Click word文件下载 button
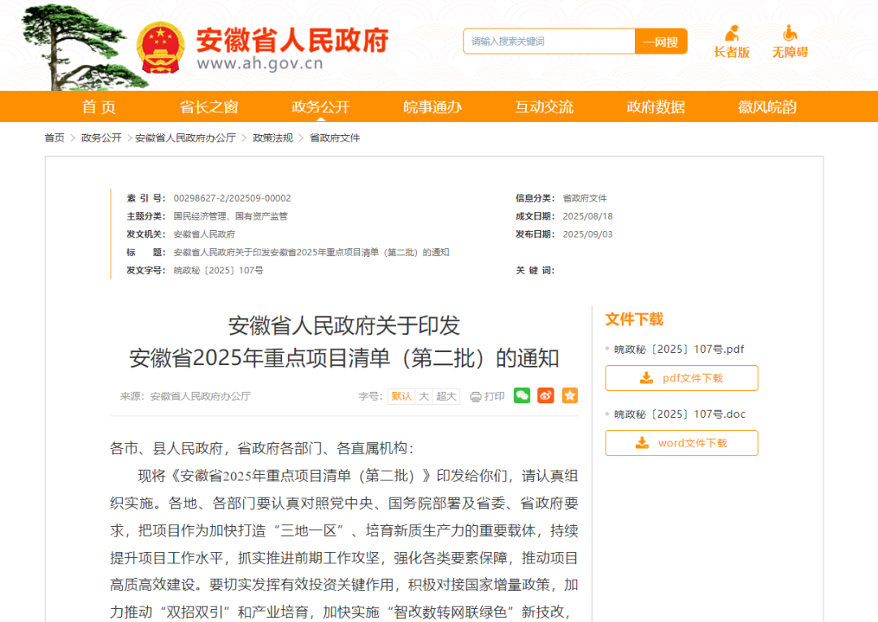Image resolution: width=878 pixels, height=622 pixels. [x=681, y=443]
